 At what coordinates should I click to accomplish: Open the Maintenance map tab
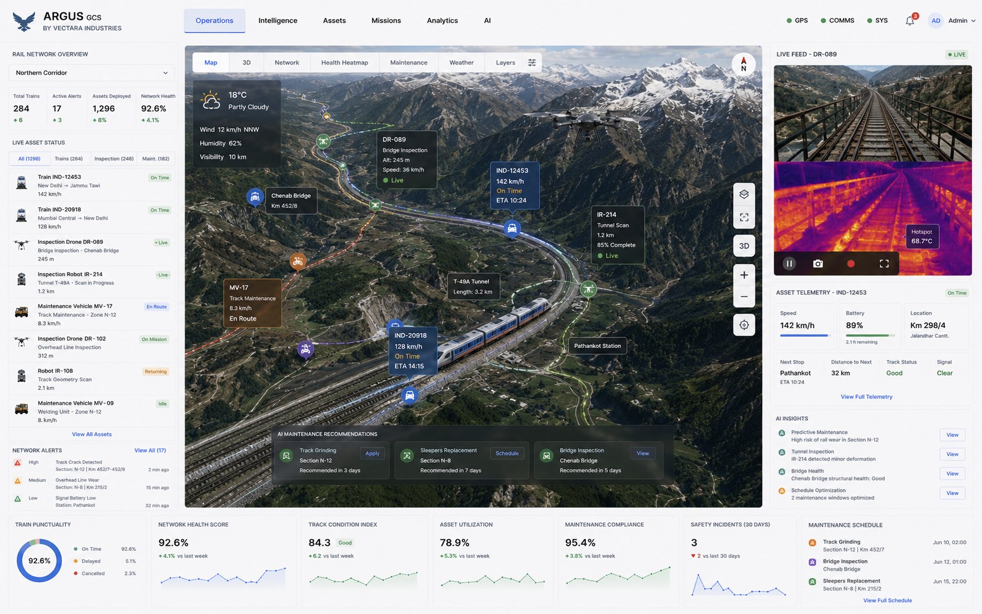click(x=409, y=63)
